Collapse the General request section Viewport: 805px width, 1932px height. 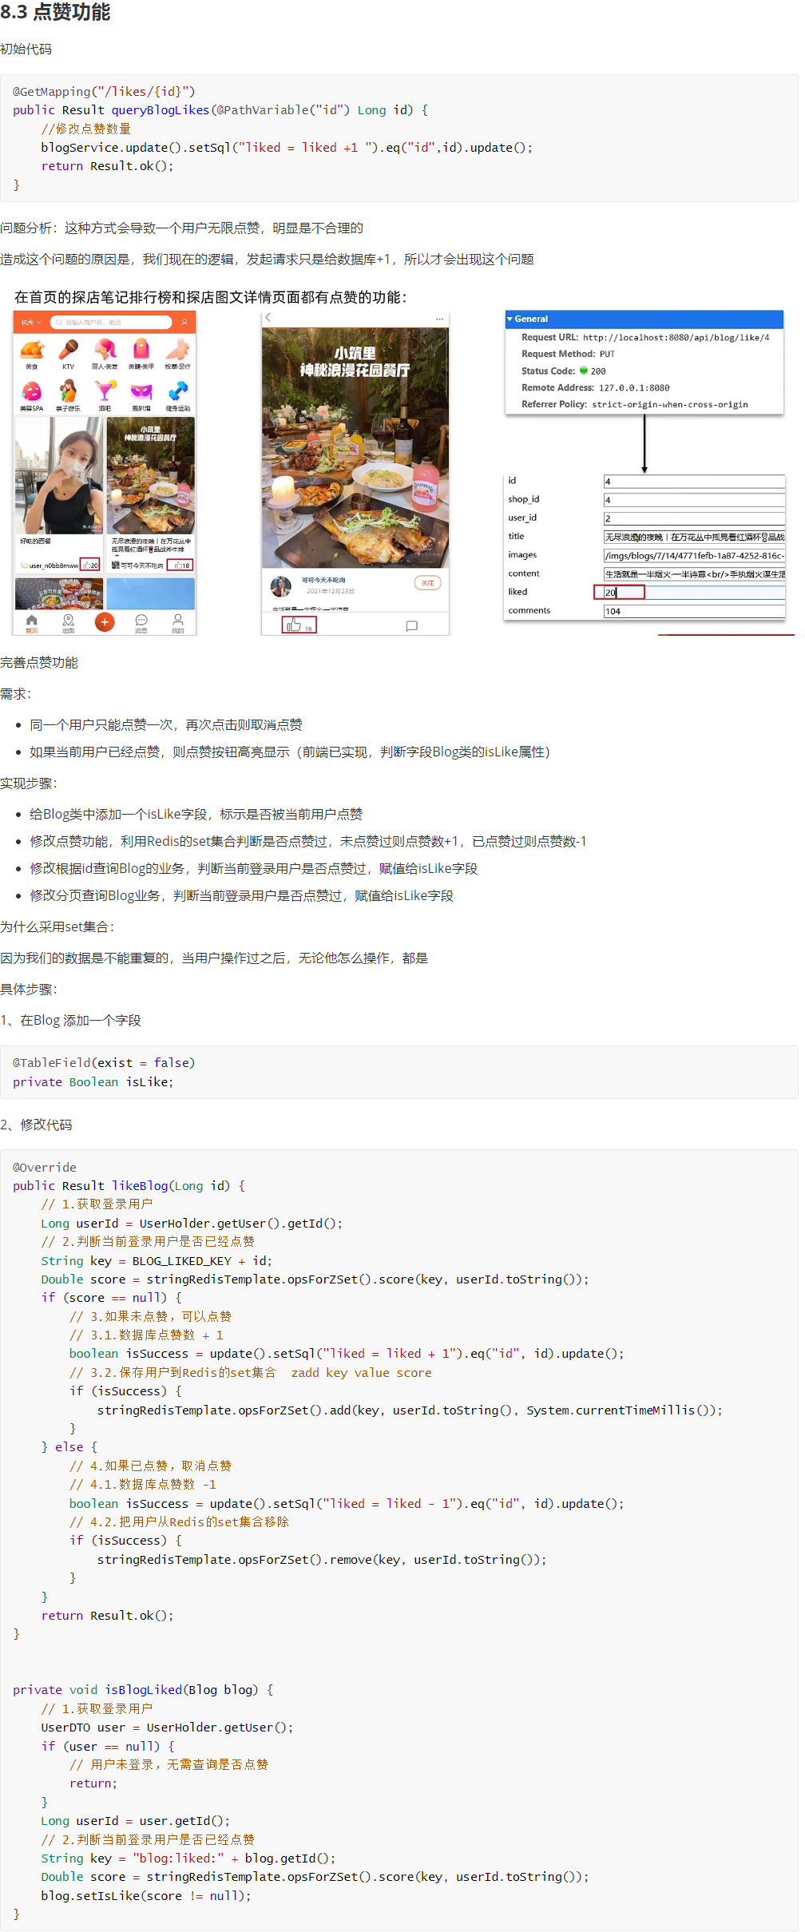tap(510, 319)
